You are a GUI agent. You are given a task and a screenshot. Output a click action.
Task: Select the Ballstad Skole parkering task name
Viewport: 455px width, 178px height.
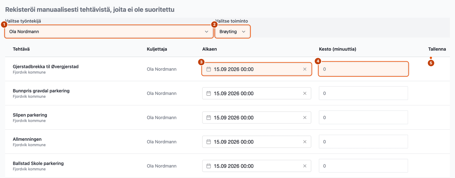click(38, 164)
